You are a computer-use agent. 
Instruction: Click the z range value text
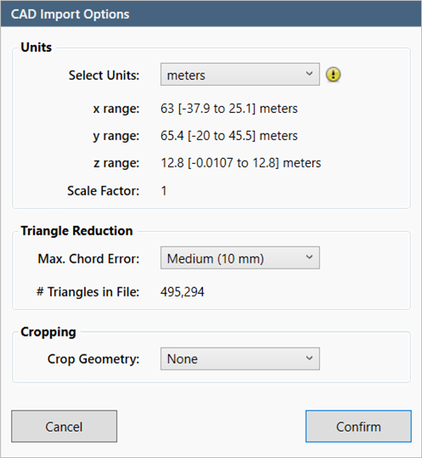(241, 163)
